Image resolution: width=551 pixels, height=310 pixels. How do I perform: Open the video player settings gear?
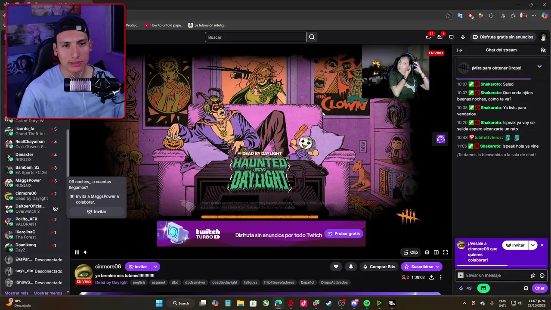(427, 252)
